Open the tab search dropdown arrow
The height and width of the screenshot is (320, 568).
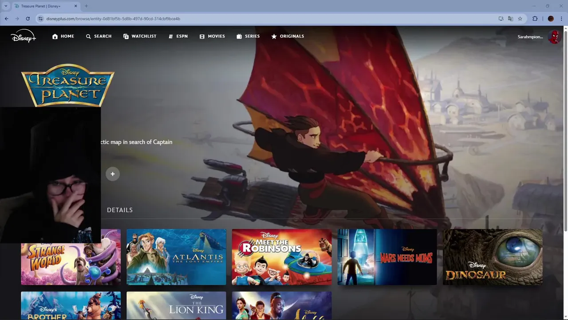coord(6,6)
